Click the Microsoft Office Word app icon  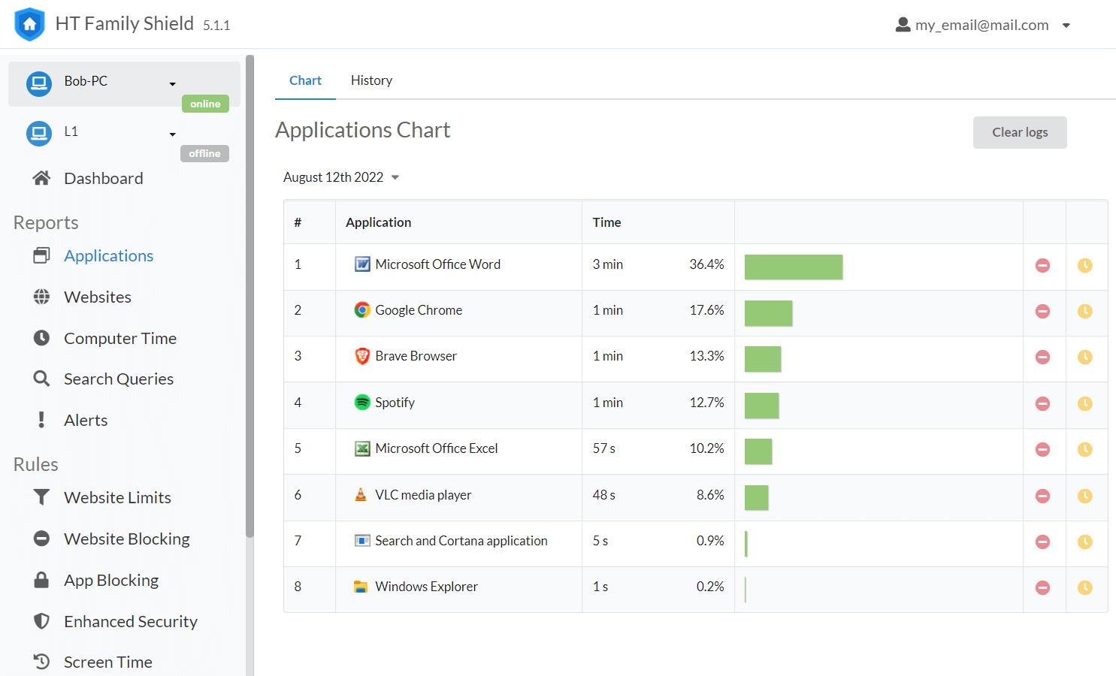click(x=362, y=264)
